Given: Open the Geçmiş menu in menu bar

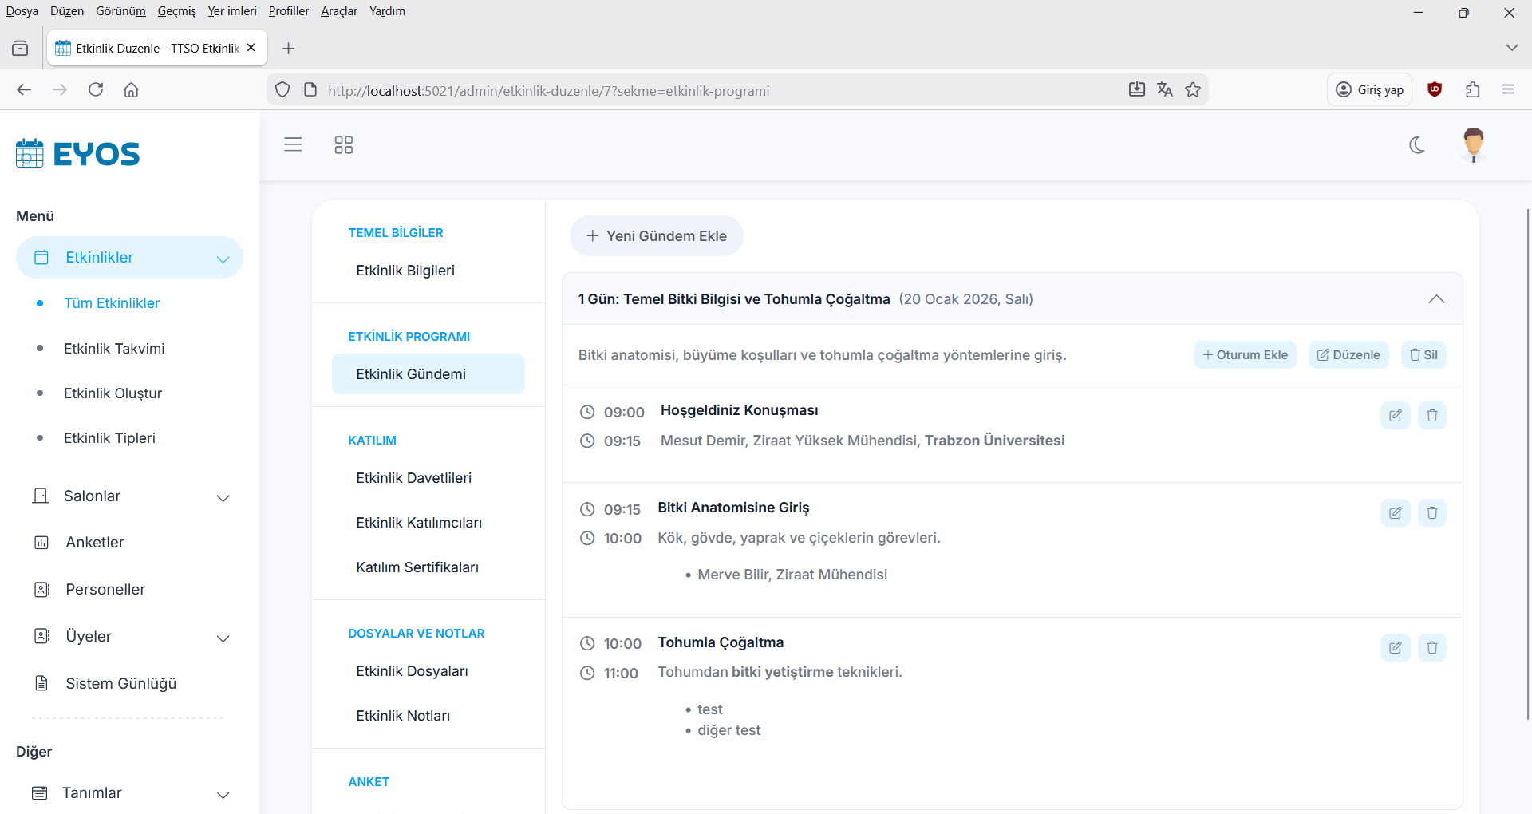Looking at the screenshot, I should click(176, 11).
